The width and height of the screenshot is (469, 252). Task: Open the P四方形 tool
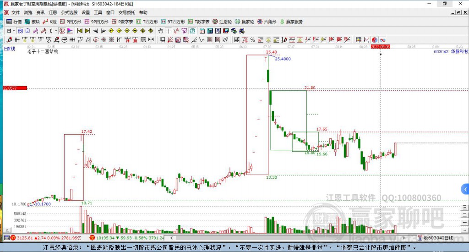pyautogui.click(x=71, y=22)
